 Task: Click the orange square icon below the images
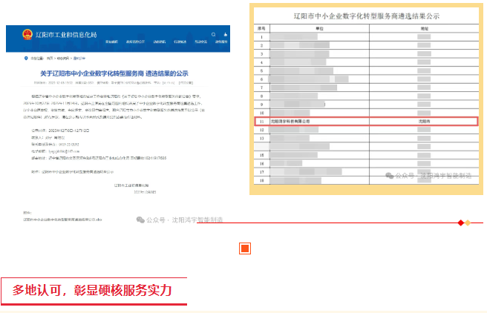click(244, 248)
